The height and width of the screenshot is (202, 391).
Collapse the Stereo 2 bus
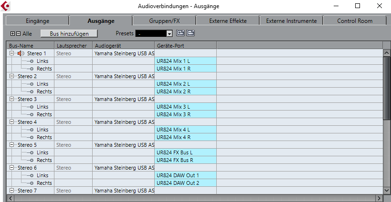tap(11, 76)
